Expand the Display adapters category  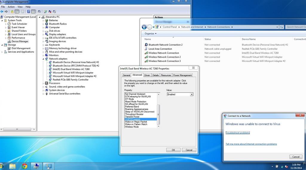(x=43, y=35)
